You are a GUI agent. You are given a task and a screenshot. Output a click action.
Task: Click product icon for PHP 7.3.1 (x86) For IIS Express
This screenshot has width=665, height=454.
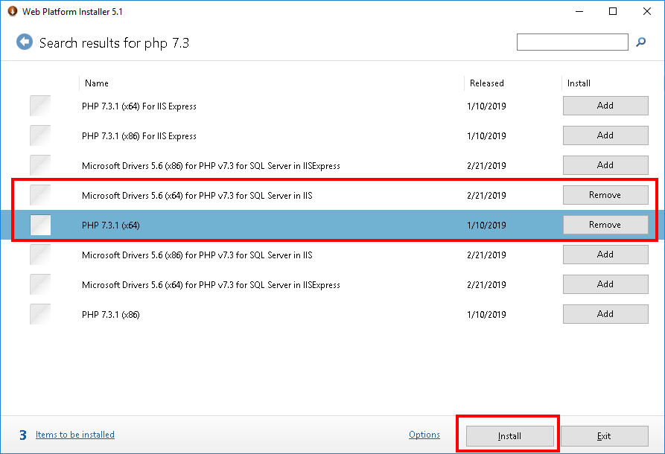[x=40, y=135]
